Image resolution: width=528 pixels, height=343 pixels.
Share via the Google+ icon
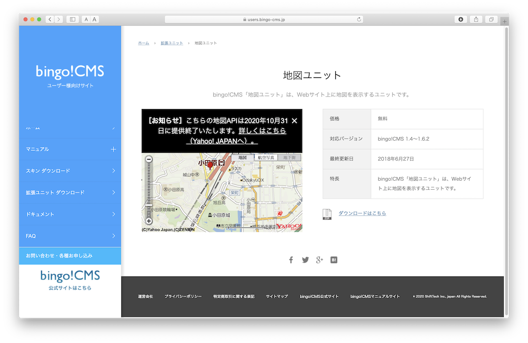coord(319,260)
